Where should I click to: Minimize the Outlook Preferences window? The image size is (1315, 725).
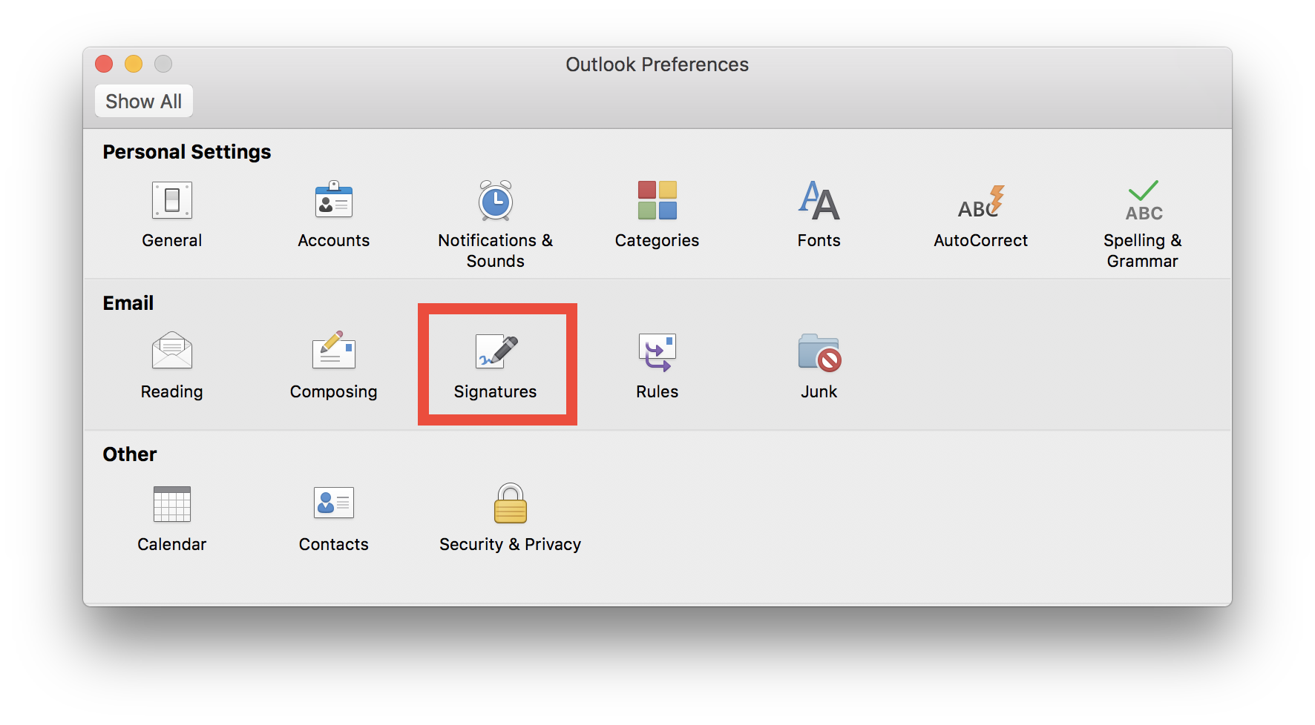click(134, 64)
